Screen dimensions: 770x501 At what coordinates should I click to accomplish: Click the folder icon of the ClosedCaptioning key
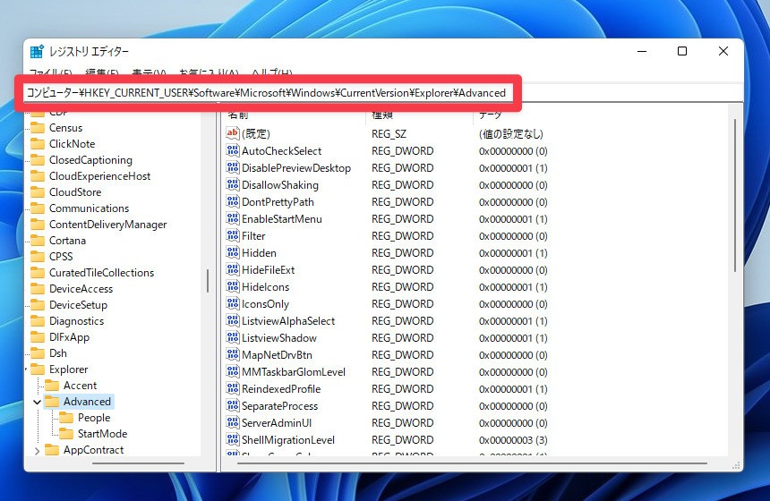pos(38,160)
